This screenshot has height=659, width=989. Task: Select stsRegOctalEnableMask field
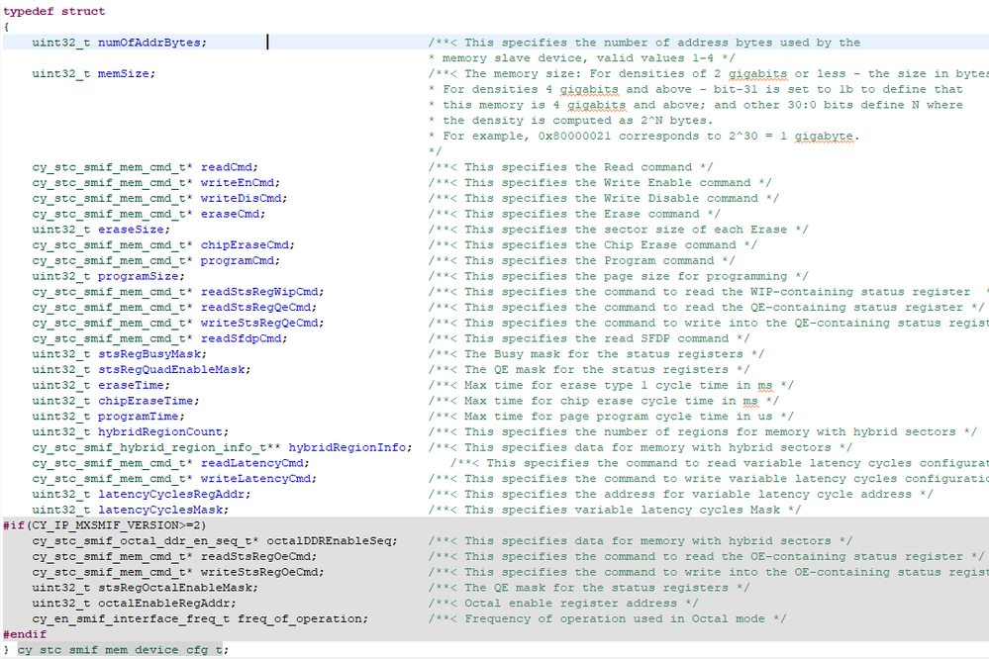(174, 588)
